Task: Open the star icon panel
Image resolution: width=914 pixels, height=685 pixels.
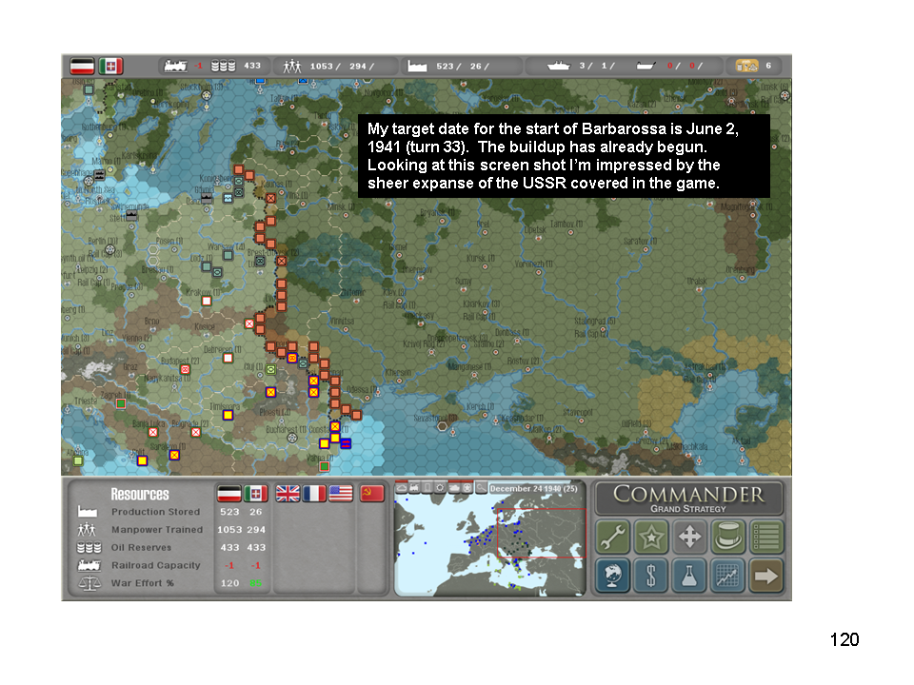Action: click(x=652, y=538)
